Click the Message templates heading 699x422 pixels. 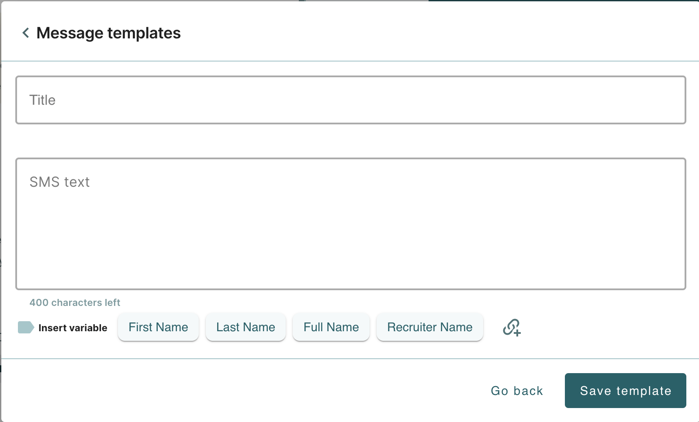point(108,33)
